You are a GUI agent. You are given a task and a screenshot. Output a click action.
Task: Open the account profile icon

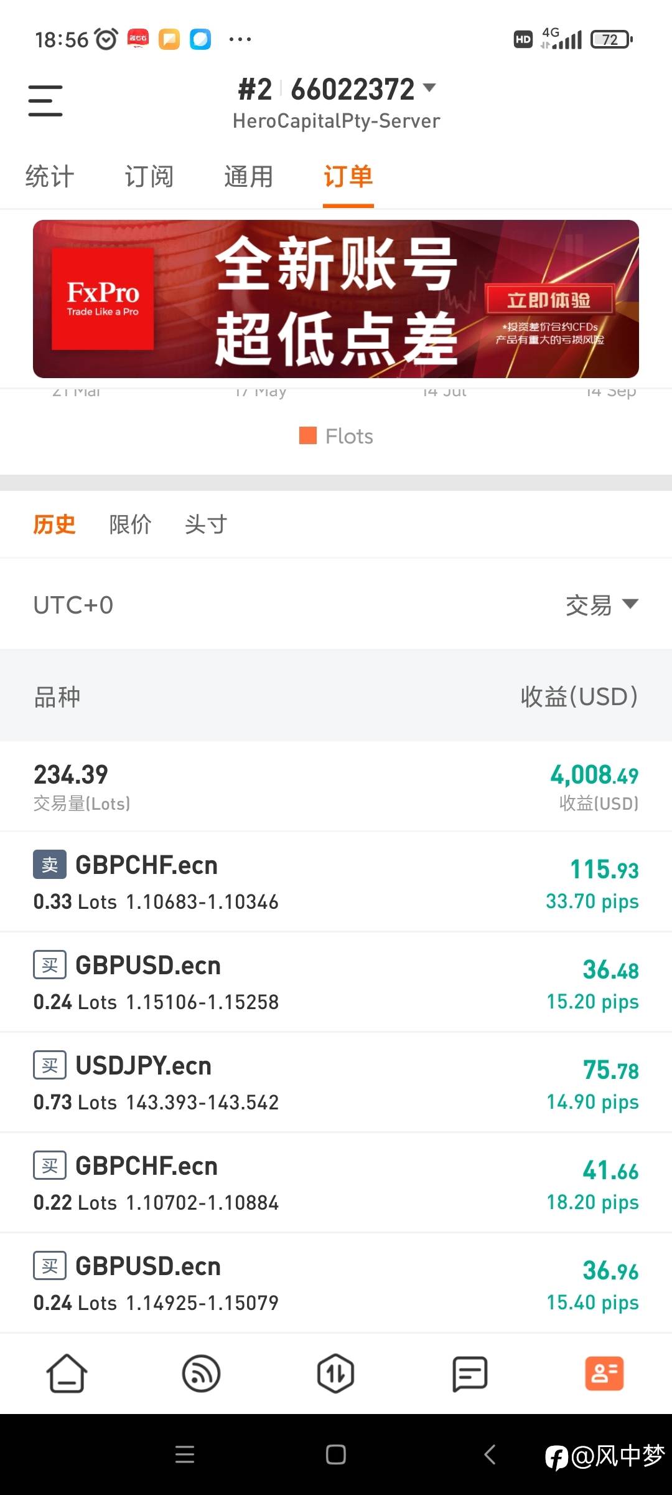click(604, 1374)
